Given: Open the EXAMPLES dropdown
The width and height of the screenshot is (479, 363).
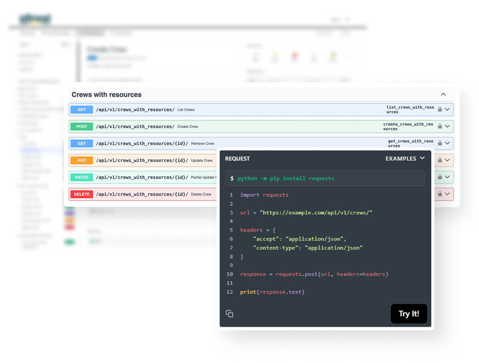Looking at the screenshot, I should [405, 159].
